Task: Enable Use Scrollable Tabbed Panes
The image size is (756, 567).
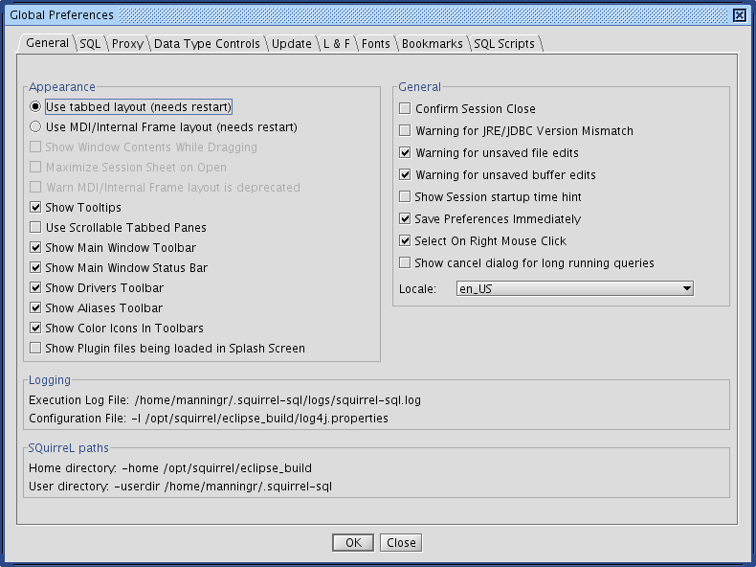Action: click(35, 228)
